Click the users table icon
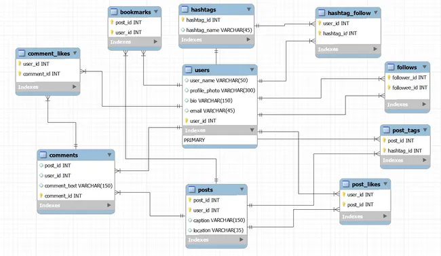The height and width of the screenshot is (256, 441). point(189,70)
